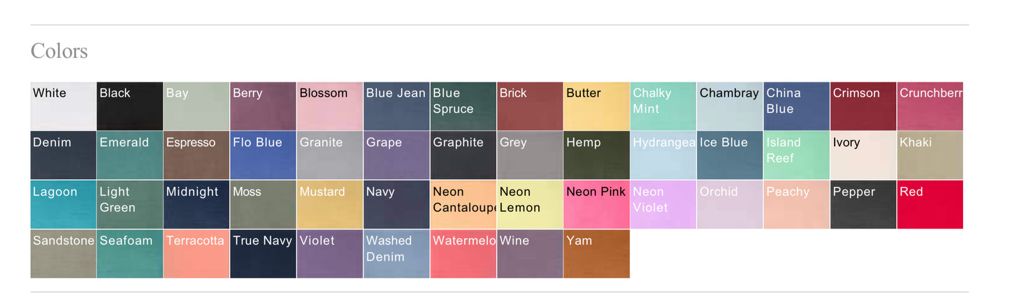Select the Flo Blue color

point(263,155)
